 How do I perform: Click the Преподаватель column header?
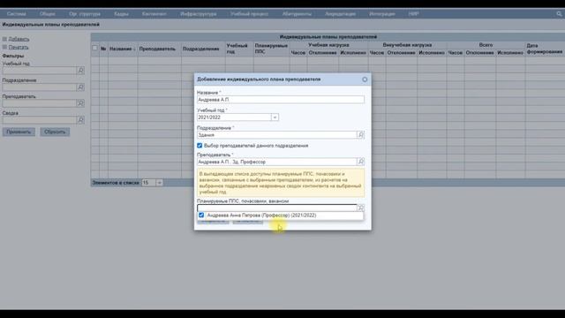tap(157, 49)
